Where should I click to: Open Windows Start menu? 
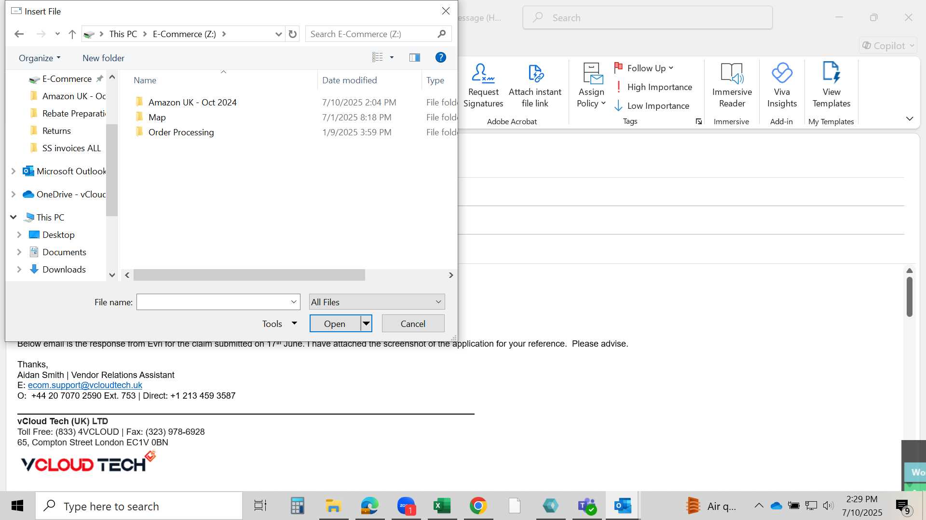[x=17, y=506]
